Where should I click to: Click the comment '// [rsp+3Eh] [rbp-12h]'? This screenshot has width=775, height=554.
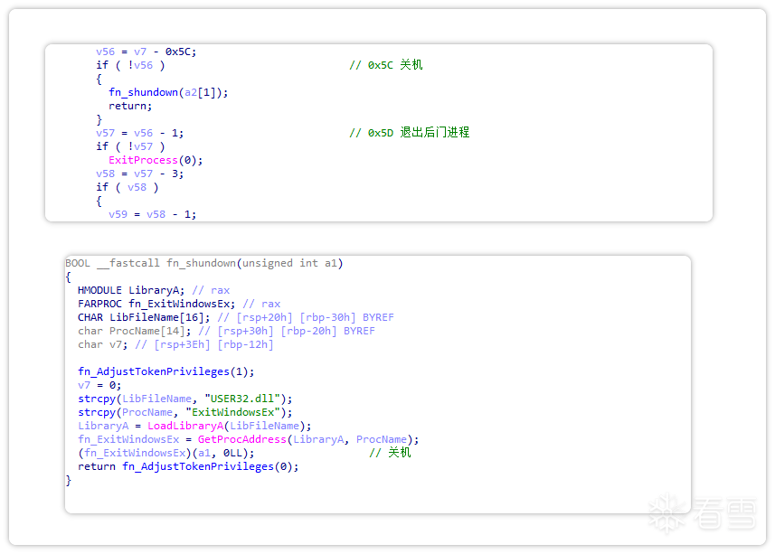[x=203, y=344]
